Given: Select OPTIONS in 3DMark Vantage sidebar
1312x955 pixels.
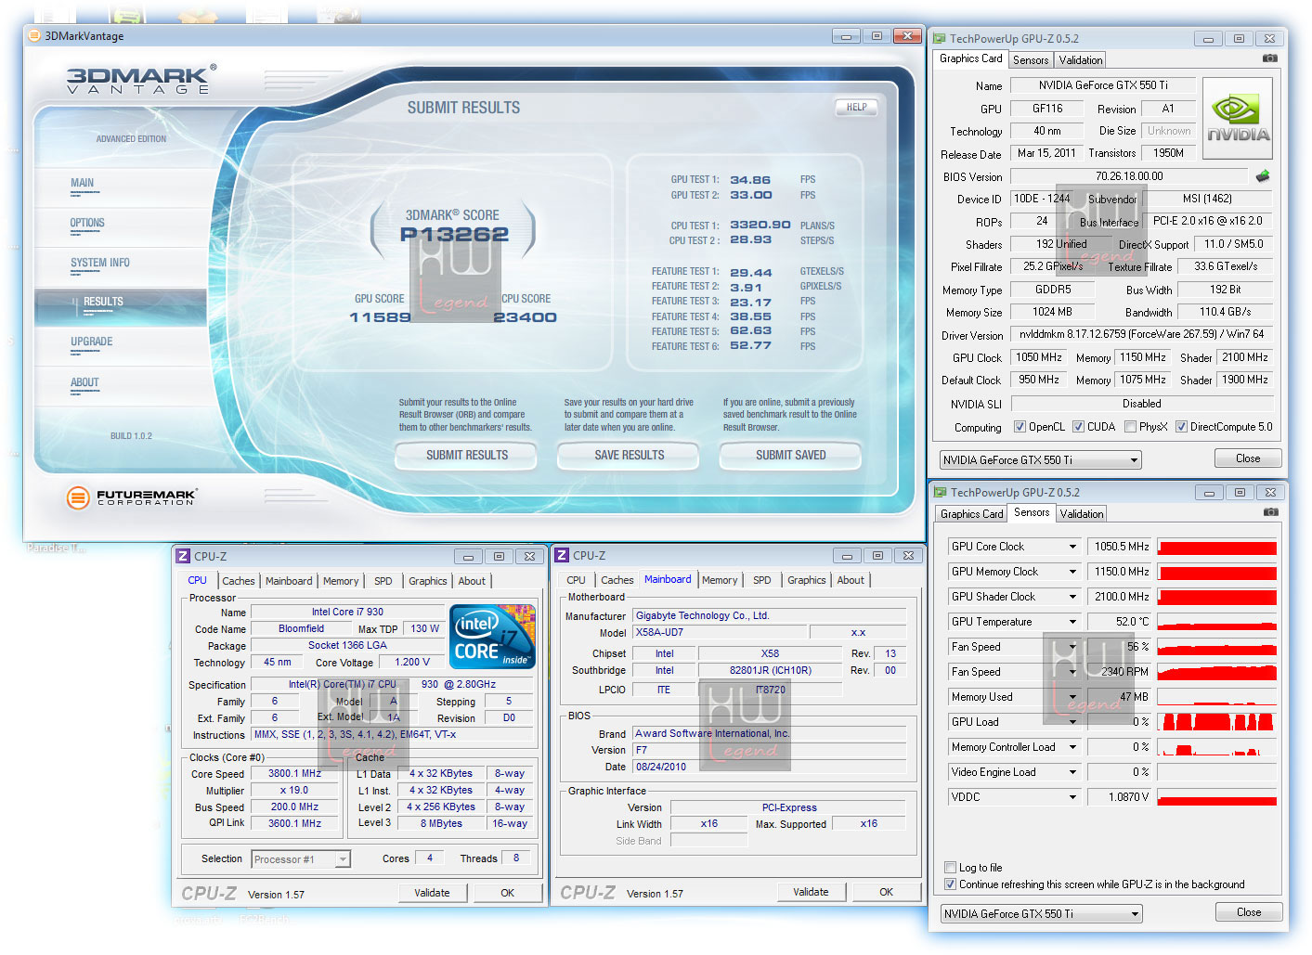Looking at the screenshot, I should tap(87, 224).
